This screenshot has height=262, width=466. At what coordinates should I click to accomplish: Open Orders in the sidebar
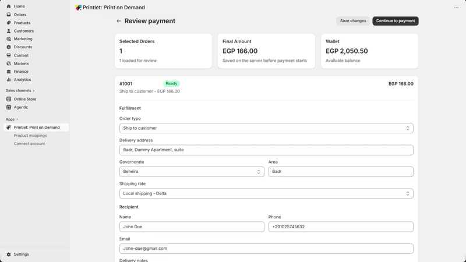coord(20,15)
